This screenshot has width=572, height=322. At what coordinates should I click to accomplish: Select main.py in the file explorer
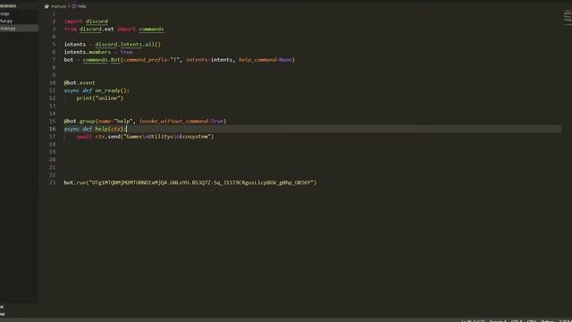tap(18, 28)
